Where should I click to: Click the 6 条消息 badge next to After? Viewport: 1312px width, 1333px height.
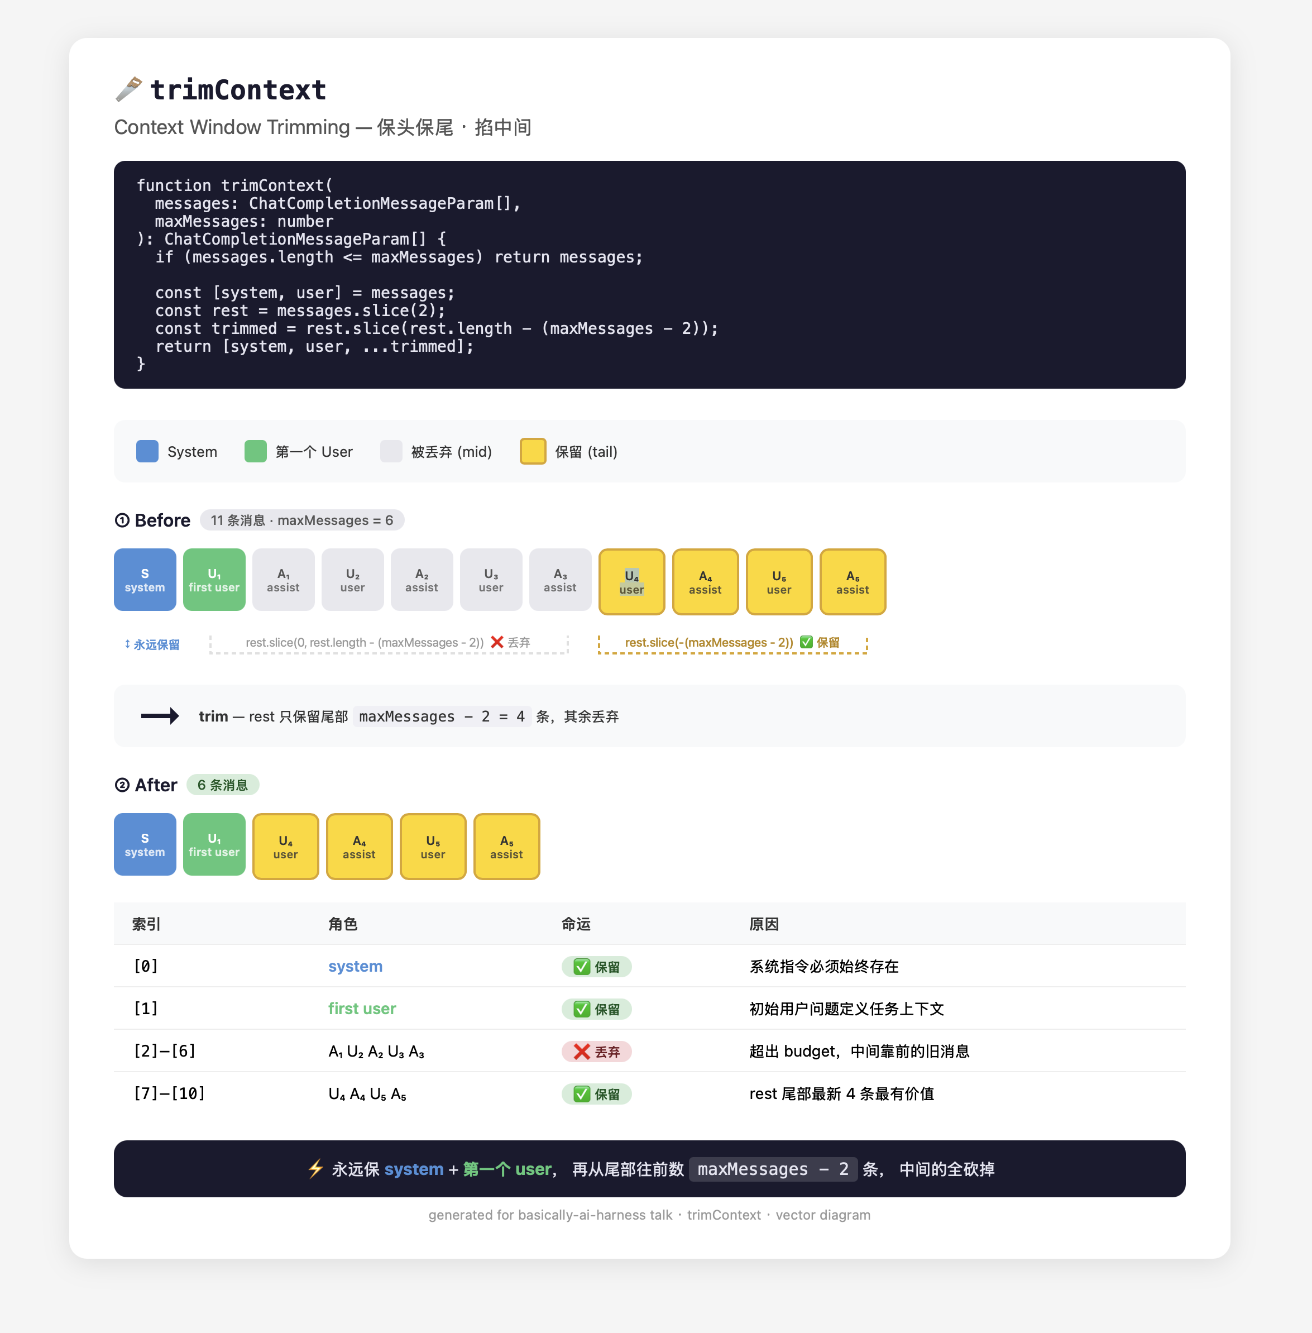pos(223,785)
